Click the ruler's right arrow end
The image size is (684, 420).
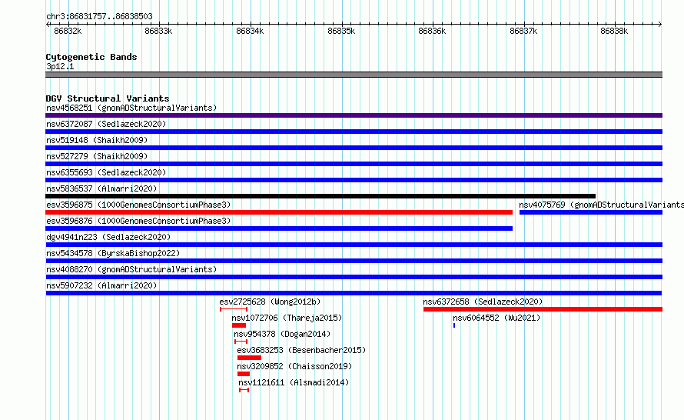pos(660,24)
